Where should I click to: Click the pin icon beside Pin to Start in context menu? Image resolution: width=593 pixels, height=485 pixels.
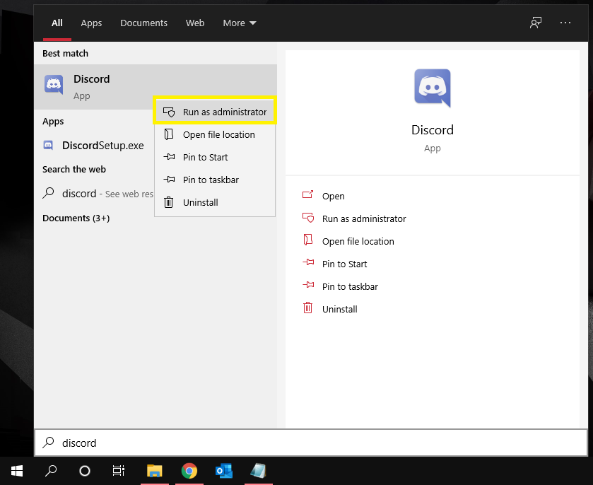169,157
